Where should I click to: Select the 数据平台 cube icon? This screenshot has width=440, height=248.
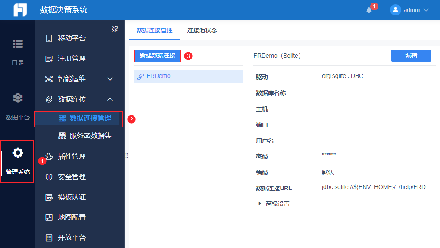[18, 98]
